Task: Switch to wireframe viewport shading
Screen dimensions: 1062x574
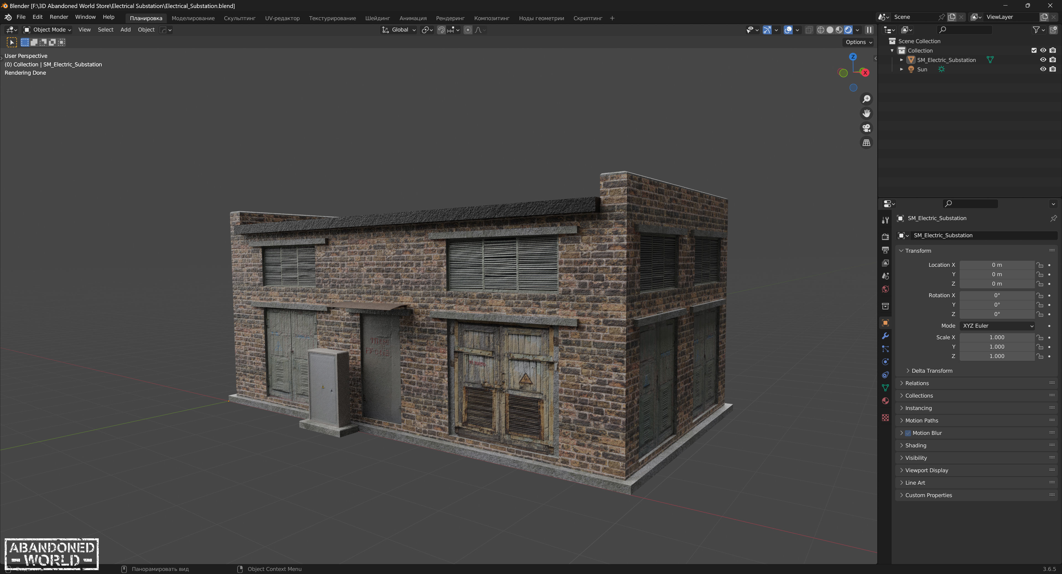Action: point(820,30)
